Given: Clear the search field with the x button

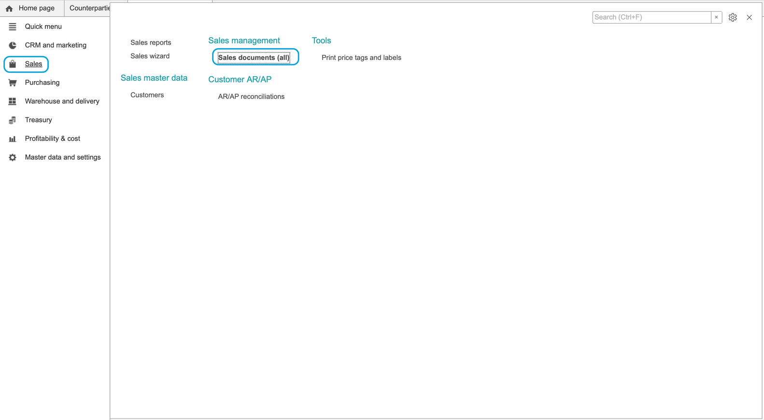Looking at the screenshot, I should coord(716,17).
